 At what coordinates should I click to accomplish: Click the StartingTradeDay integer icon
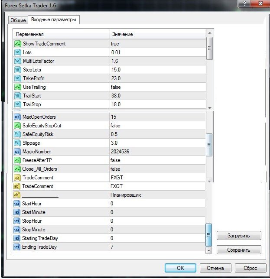click(17, 238)
